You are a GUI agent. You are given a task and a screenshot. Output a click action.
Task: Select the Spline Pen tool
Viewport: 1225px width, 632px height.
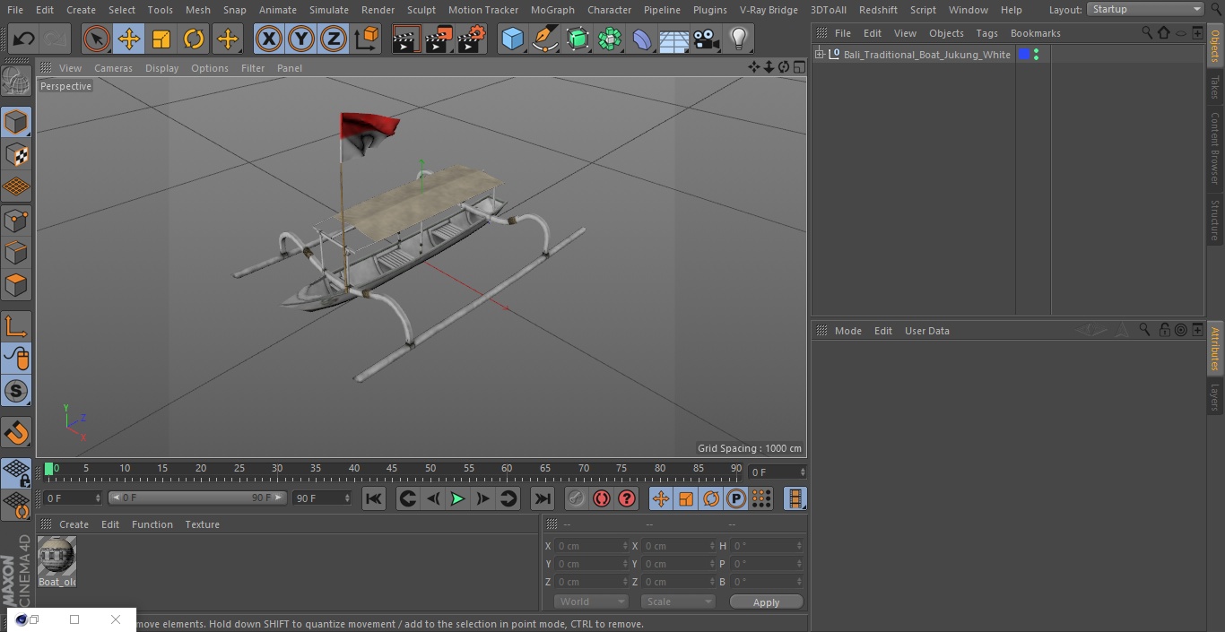tap(544, 39)
